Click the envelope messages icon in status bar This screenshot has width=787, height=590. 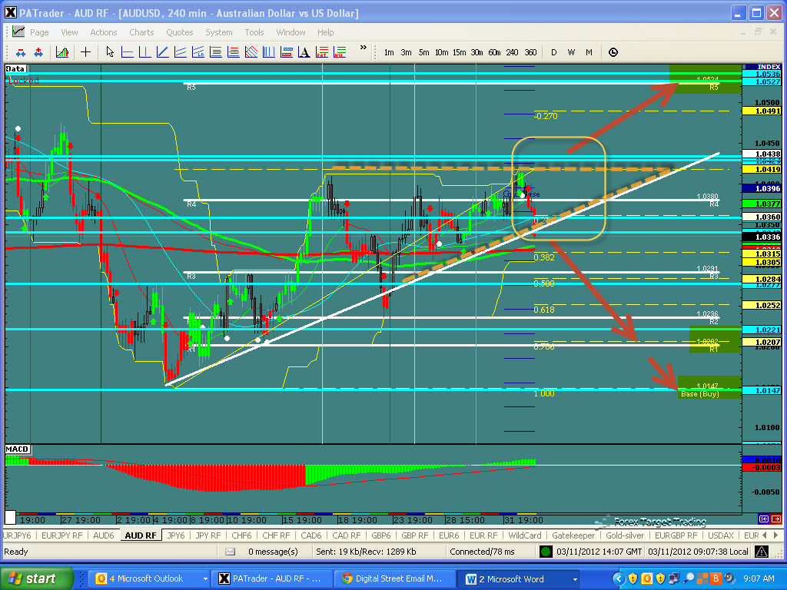click(231, 552)
